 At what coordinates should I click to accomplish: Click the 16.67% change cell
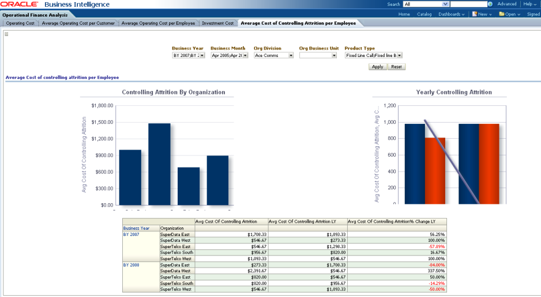click(x=397, y=253)
